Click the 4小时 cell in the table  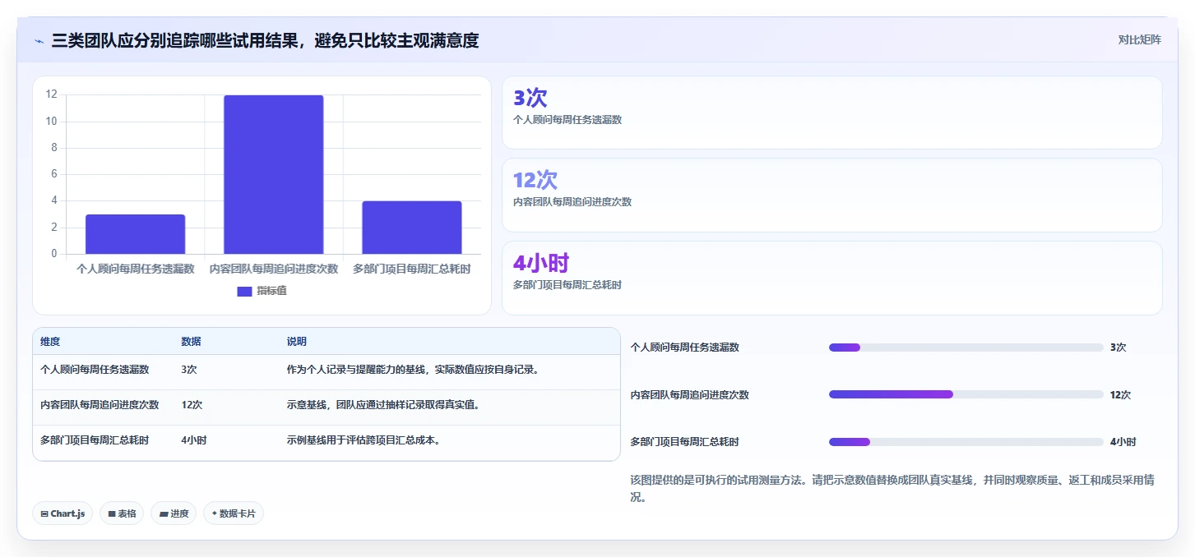point(193,440)
